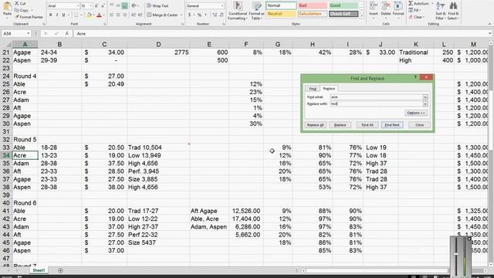The height and width of the screenshot is (278, 494).
Task: Click the Wrap Text icon
Action: click(149, 5)
